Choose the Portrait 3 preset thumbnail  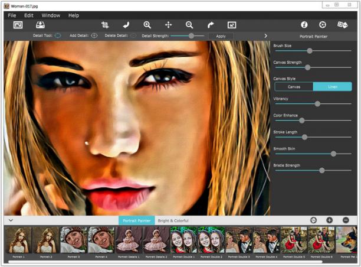(74, 240)
